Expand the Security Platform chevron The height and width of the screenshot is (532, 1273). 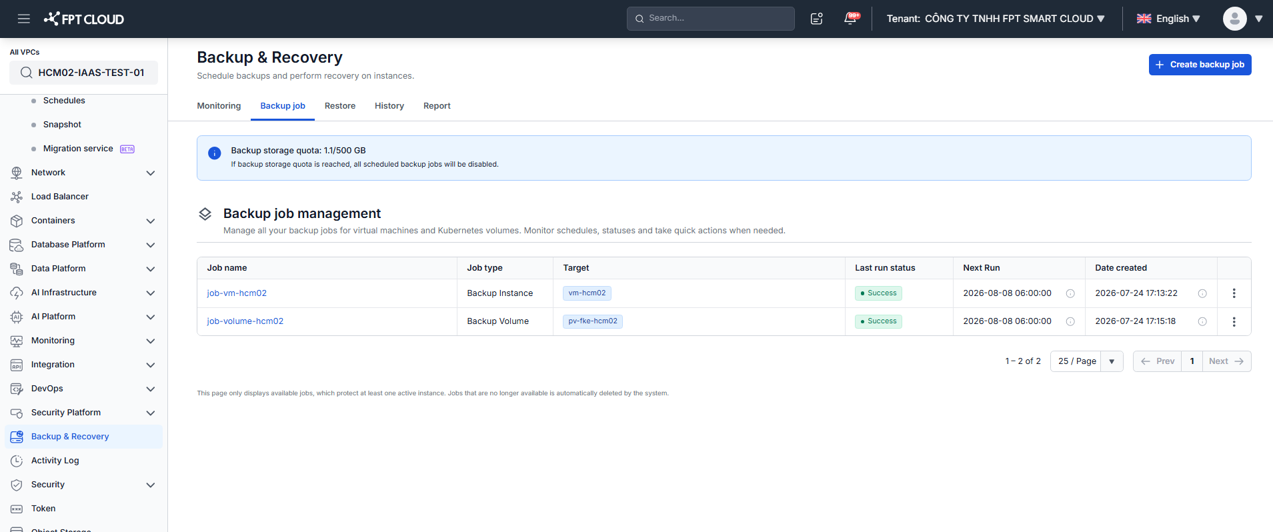(151, 413)
